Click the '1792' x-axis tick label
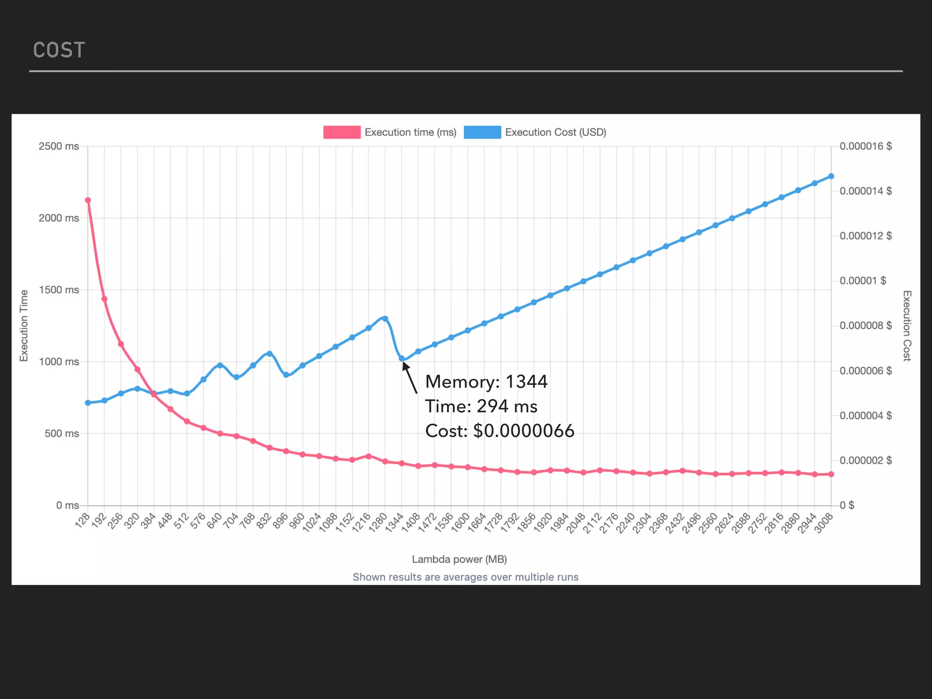Viewport: 932px width, 699px height. [x=510, y=522]
